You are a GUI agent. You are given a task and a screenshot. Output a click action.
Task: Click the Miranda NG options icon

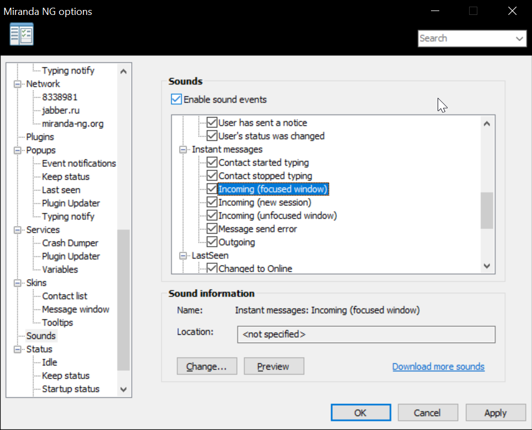pos(21,34)
